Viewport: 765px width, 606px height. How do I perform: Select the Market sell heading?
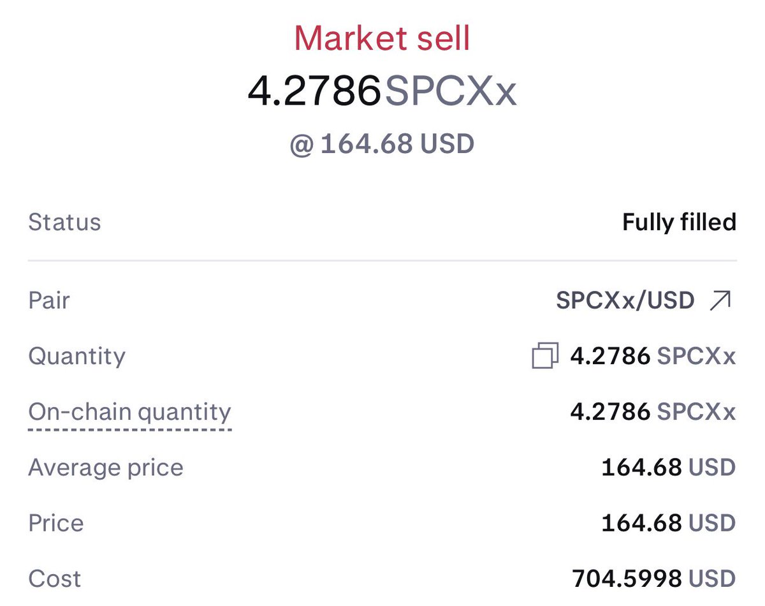pos(382,38)
